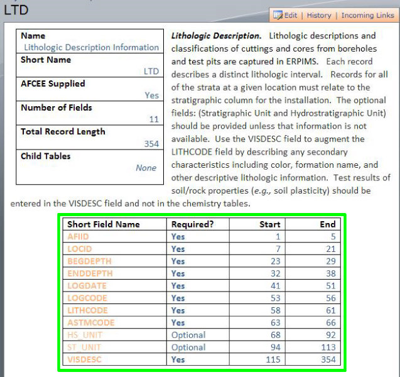Select the LOCID field link
The image size is (400, 377).
tap(79, 249)
